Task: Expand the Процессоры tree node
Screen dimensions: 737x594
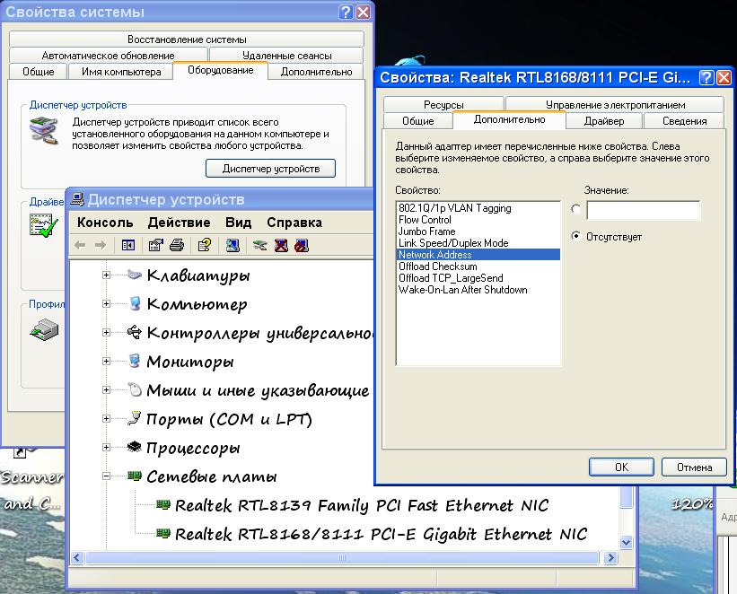Action: click(x=107, y=448)
